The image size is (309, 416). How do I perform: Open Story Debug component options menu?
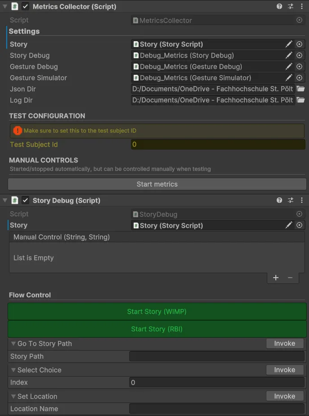click(301, 200)
